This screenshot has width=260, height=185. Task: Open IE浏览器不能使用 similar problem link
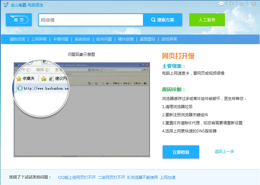click(142, 177)
